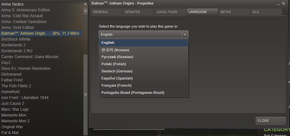Image resolution: width=290 pixels, height=136 pixels.
Task: Select Français (French) in the dropdown list
Action: pos(116,86)
